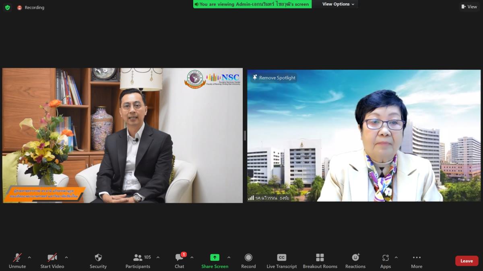Click the signal strength icon beside the participant name
This screenshot has height=271, width=483.
[x=251, y=198]
